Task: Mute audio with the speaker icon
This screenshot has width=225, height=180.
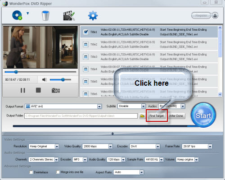Action: tap(45, 79)
